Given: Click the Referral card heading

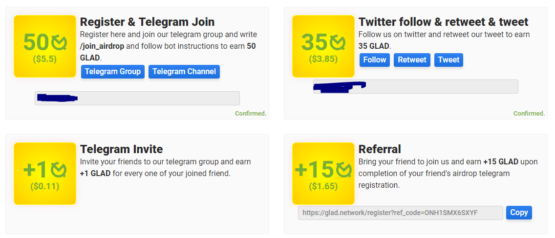Looking at the screenshot, I should point(380,149).
